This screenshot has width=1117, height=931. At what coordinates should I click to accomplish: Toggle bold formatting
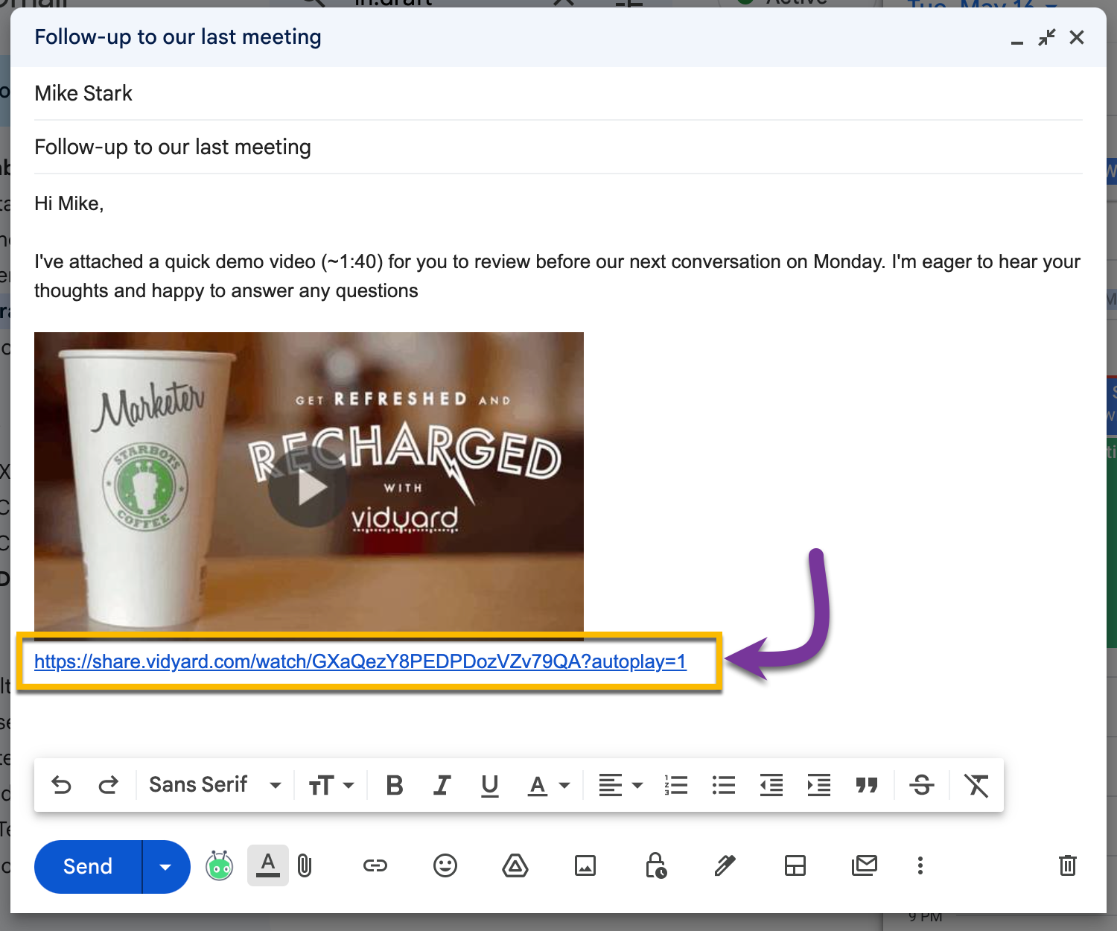point(395,785)
